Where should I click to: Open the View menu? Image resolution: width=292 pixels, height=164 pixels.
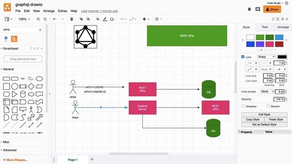point(36,11)
